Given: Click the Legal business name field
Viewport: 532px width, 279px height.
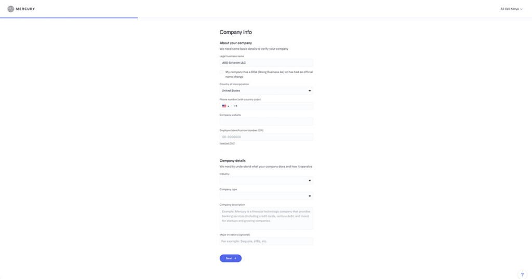Looking at the screenshot, I should click(267, 63).
